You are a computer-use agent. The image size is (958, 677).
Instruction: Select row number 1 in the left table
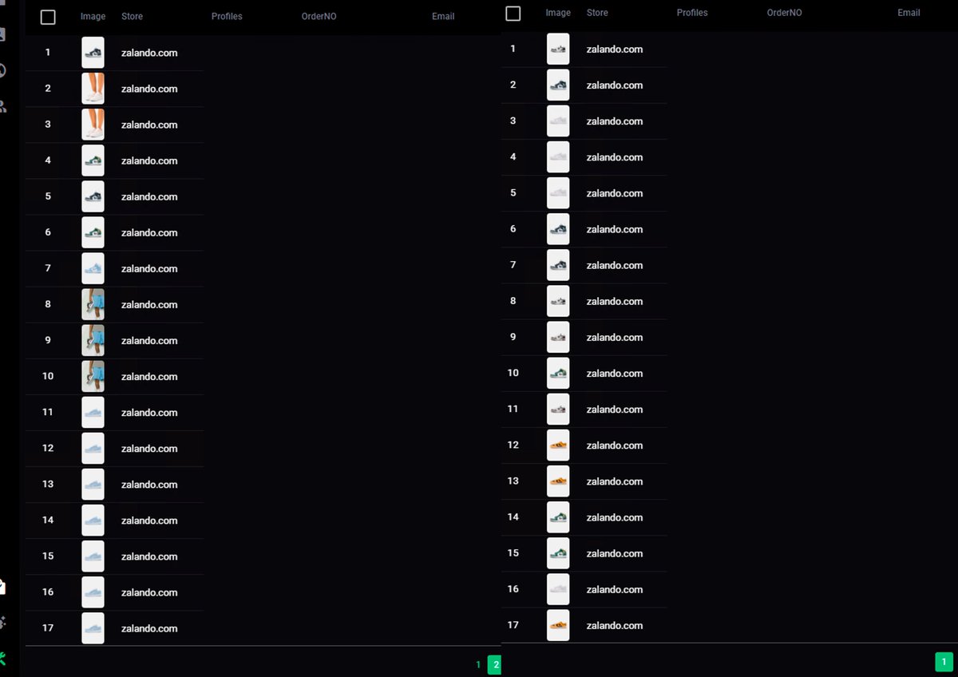pos(48,53)
